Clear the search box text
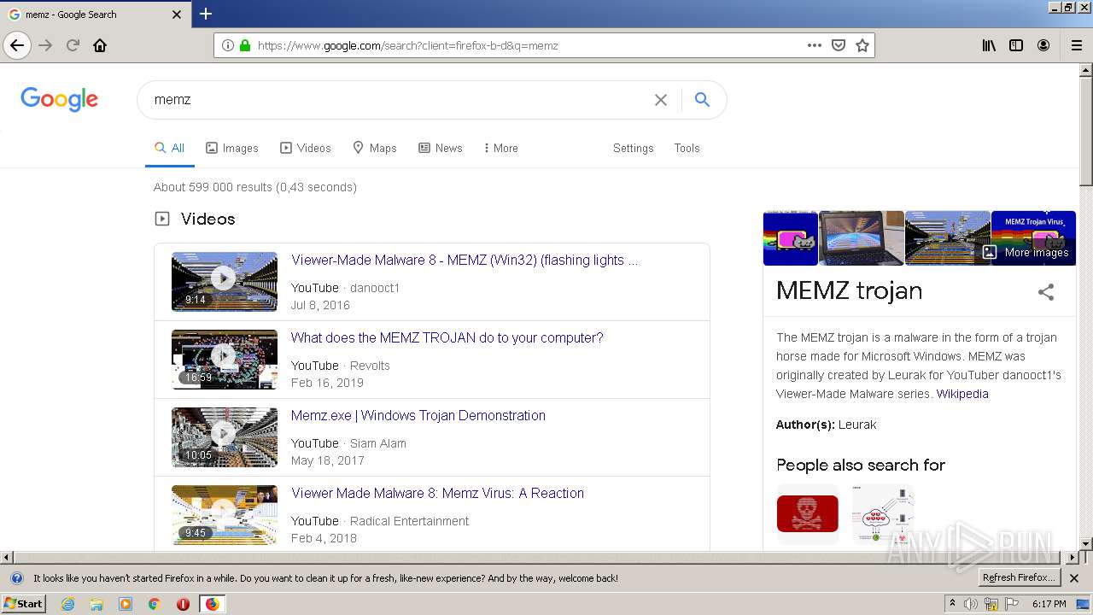The image size is (1093, 615). pos(661,100)
